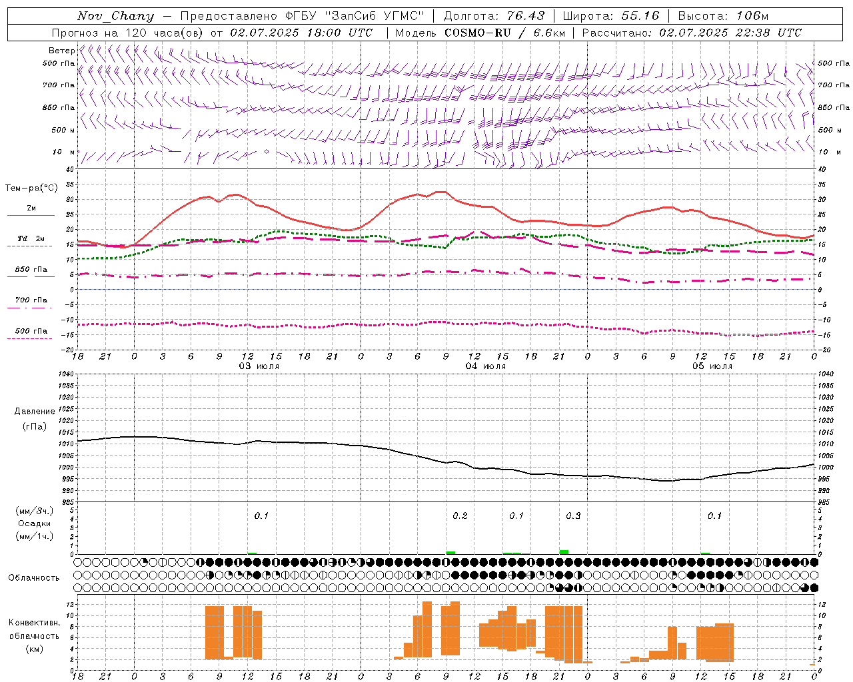Image resolution: width=853 pixels, height=682 pixels.
Task: Click the 0.3 precipitation amount value
Action: tap(573, 515)
